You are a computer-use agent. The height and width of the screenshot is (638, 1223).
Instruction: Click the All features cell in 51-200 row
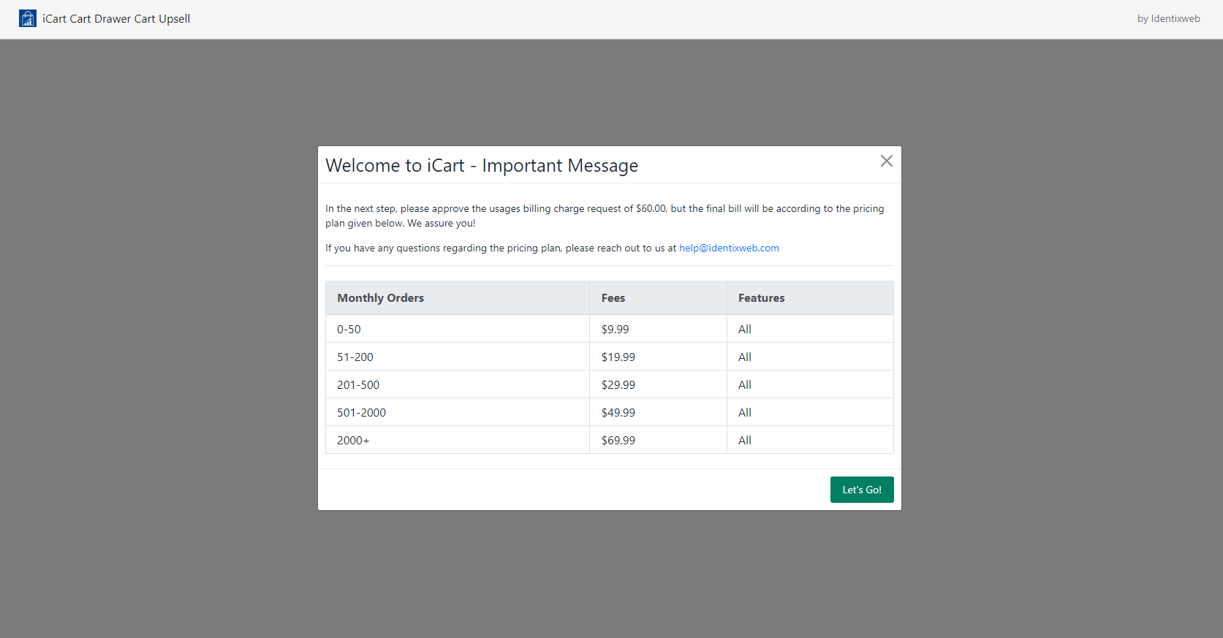point(810,357)
